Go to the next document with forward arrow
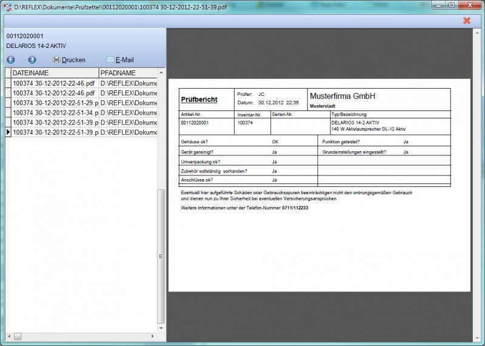 coord(32,59)
